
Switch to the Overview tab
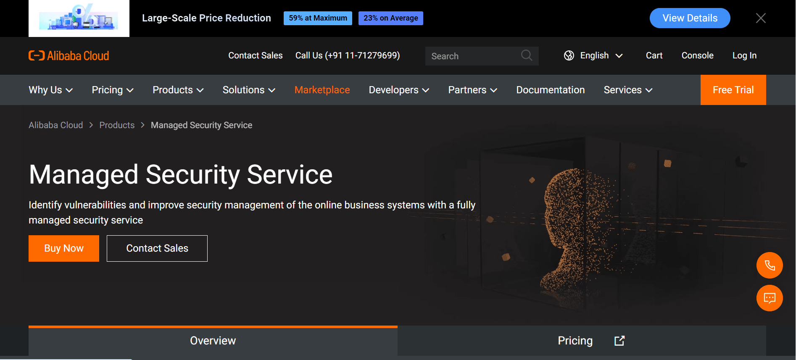pos(213,341)
